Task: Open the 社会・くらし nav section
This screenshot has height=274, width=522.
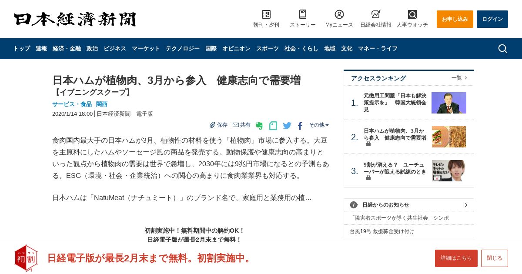Action: (x=301, y=49)
